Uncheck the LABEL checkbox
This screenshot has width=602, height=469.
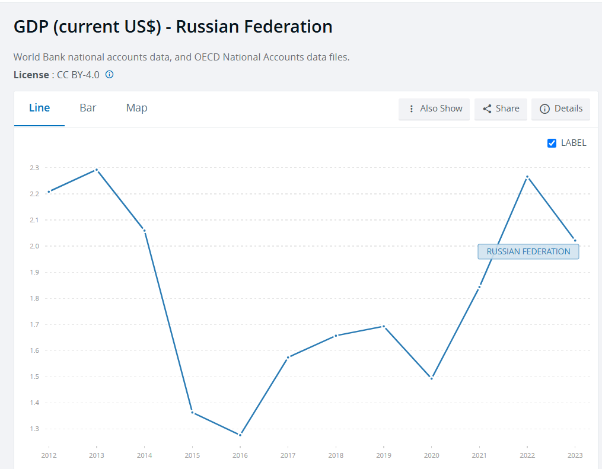pyautogui.click(x=552, y=143)
